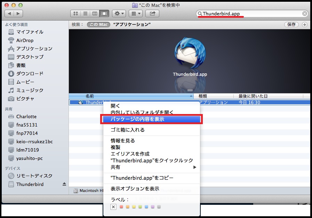The height and width of the screenshot is (218, 312).
Task: Add search criteria with plus button
Action: point(305,25)
